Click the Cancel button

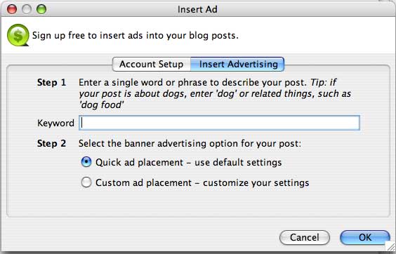pyautogui.click(x=305, y=237)
